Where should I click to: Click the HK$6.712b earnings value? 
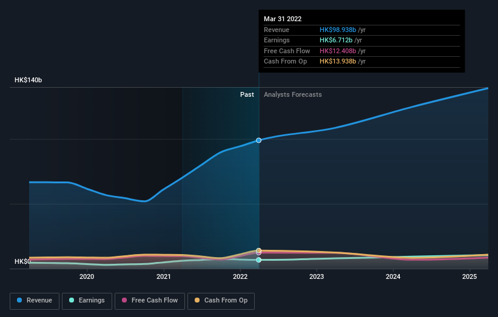click(336, 40)
